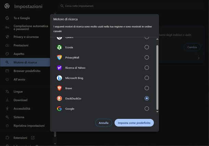Go to the Aspetto settings page

coord(19,54)
